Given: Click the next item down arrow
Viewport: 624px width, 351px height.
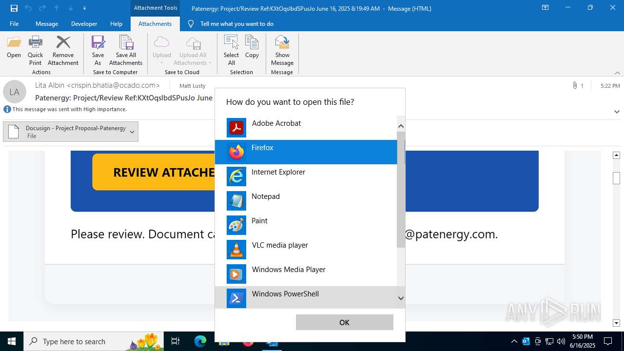Looking at the screenshot, I should coord(71,8).
